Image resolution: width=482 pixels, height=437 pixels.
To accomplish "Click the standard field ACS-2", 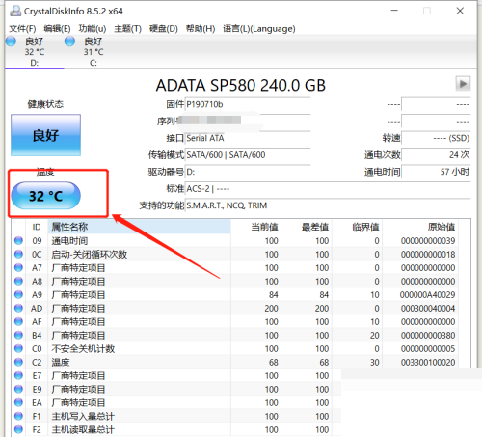I will point(328,188).
